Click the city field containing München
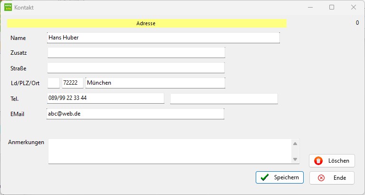The image size is (365, 195). 155,83
